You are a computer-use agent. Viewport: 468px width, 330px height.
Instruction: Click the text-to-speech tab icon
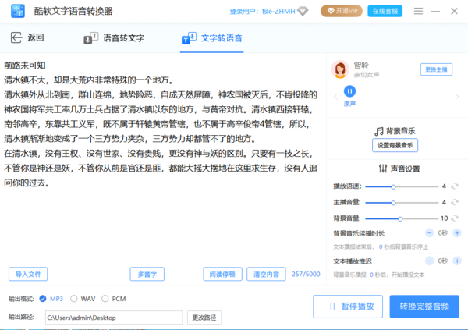[x=189, y=38]
